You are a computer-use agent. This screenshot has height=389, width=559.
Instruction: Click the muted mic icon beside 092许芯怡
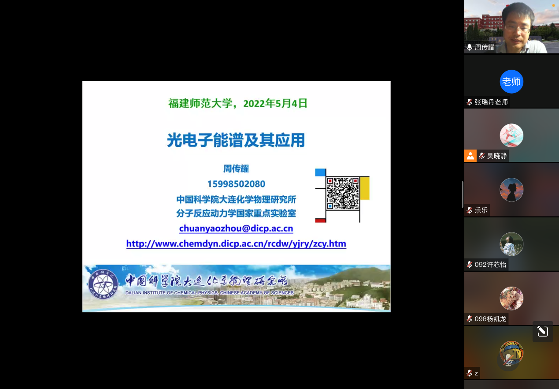click(470, 265)
